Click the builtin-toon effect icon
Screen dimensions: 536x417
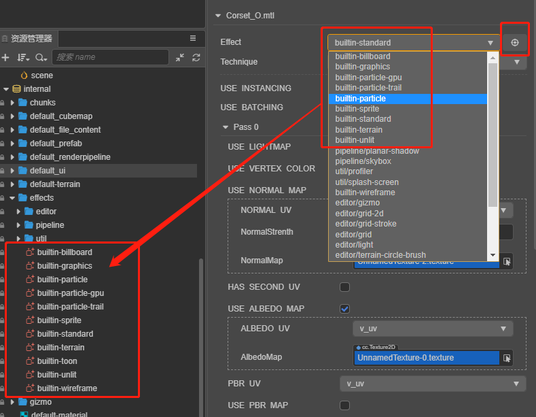pyautogui.click(x=30, y=361)
